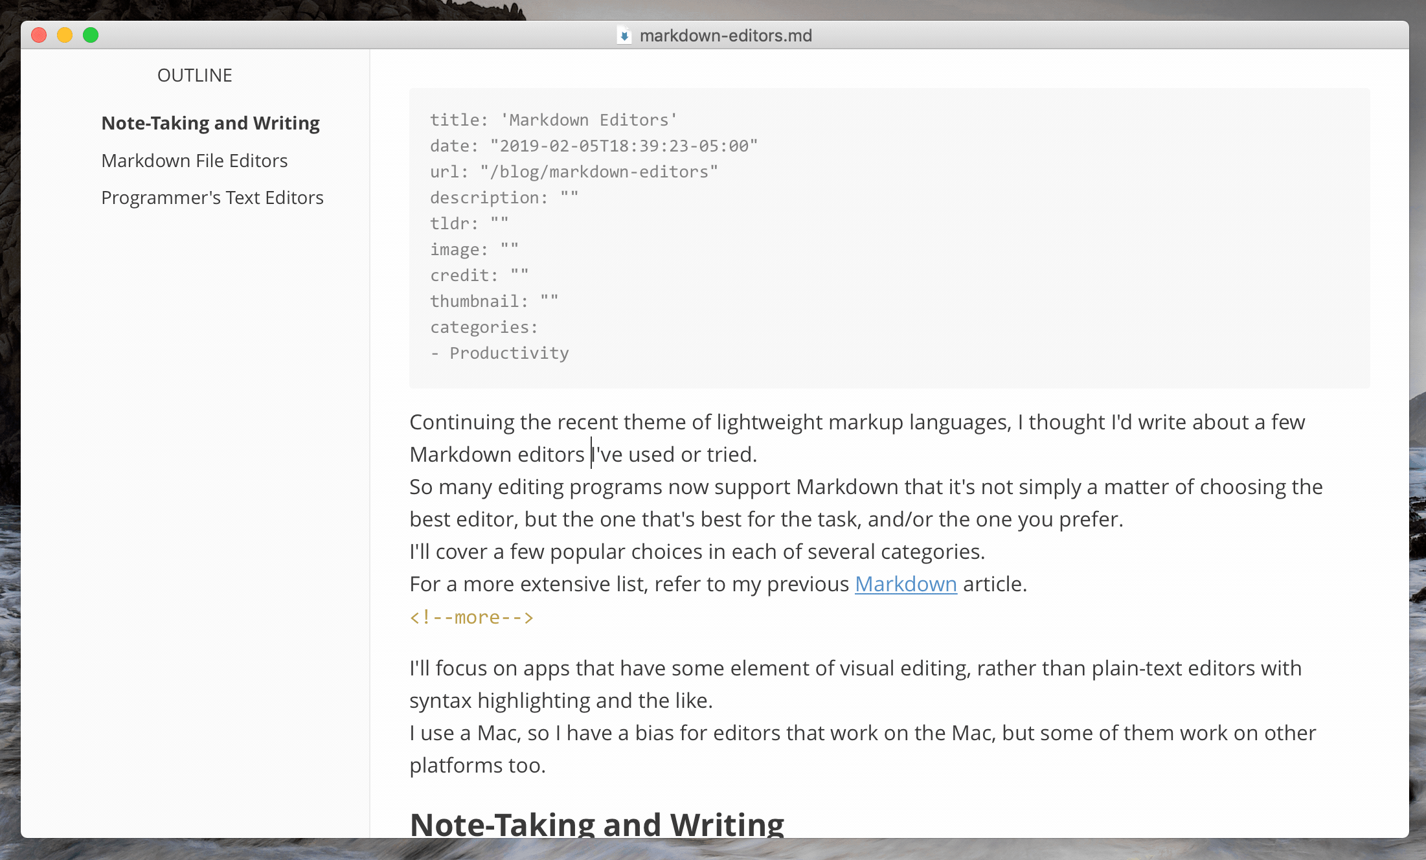Select Markdown File Editors outline entry

[194, 161]
